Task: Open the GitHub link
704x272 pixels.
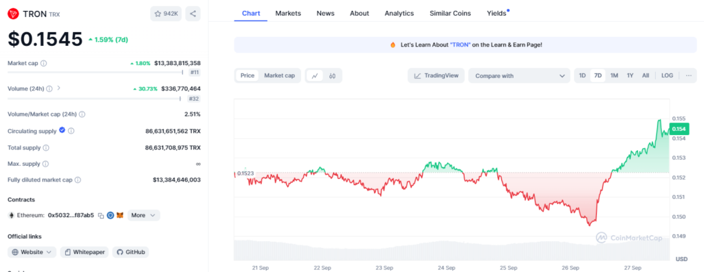Action: point(131,252)
